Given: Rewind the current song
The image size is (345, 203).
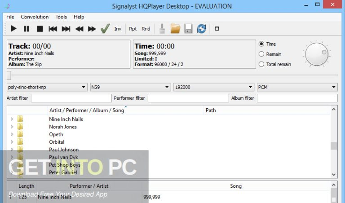Looking at the screenshot, I should pos(79,29).
